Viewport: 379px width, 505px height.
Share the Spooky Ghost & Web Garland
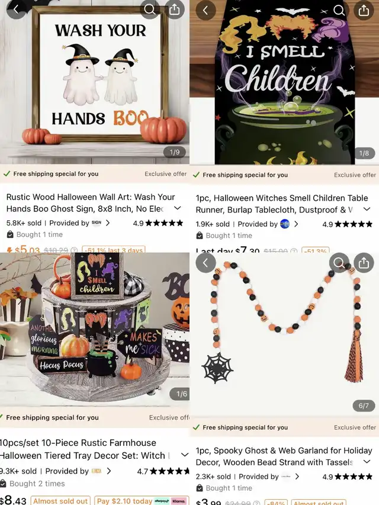coord(364,263)
